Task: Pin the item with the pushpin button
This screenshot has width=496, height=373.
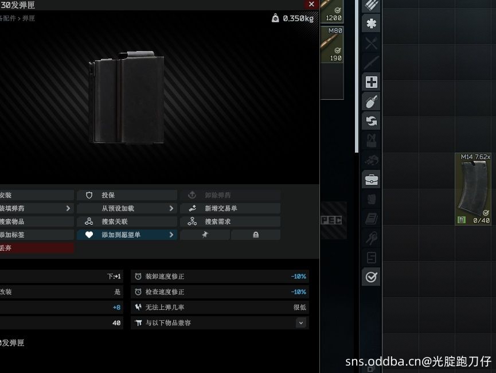Action: (x=205, y=235)
